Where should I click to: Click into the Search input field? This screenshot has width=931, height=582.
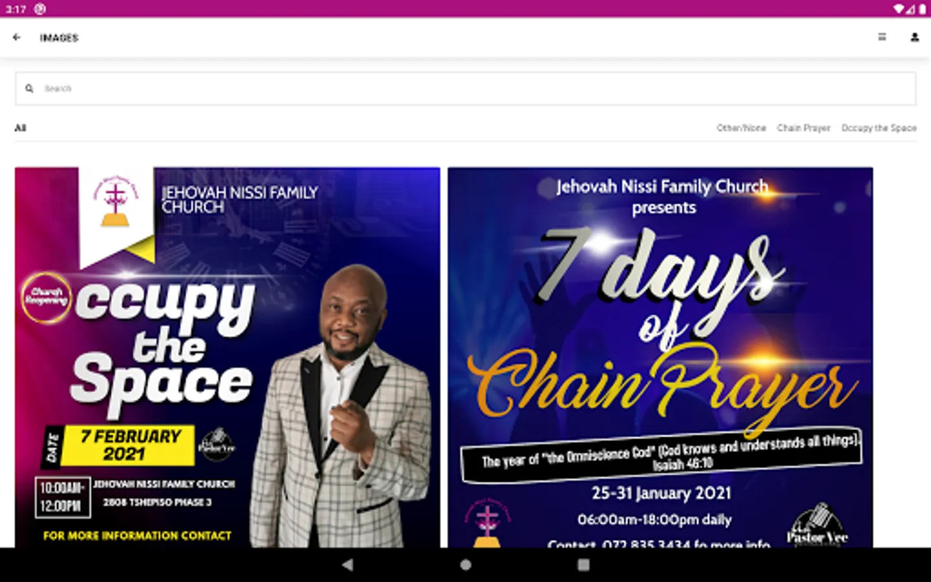pos(465,89)
